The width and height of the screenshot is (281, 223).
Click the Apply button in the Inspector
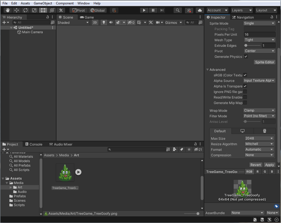click(269, 165)
